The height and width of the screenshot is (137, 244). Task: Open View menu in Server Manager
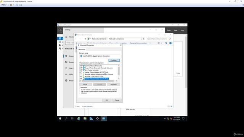pyautogui.click(x=175, y=30)
